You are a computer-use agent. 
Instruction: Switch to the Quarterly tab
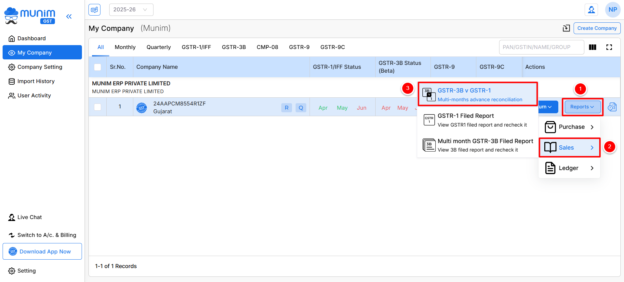159,47
